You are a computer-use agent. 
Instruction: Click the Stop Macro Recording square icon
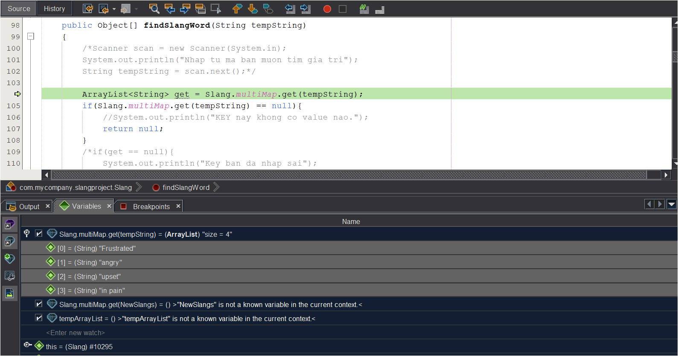tap(343, 9)
